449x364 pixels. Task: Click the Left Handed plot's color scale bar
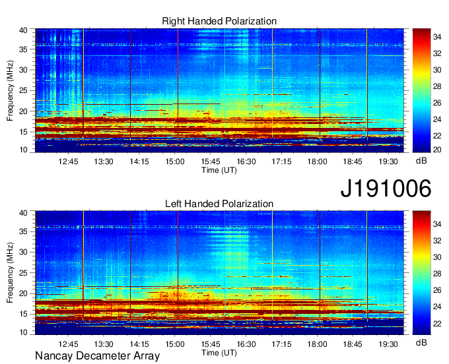click(x=421, y=273)
